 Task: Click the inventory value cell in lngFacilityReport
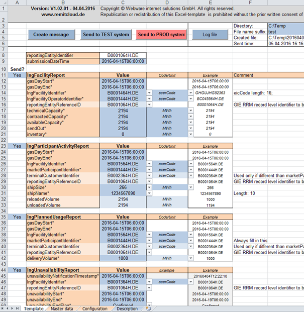coord(123,134)
